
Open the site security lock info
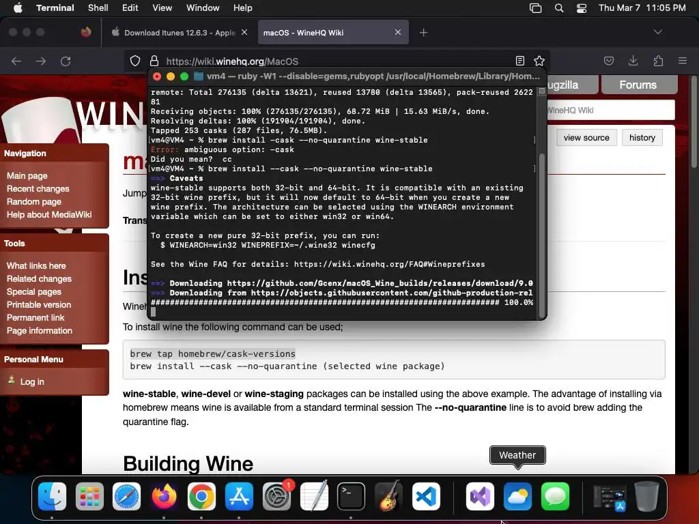pos(154,61)
